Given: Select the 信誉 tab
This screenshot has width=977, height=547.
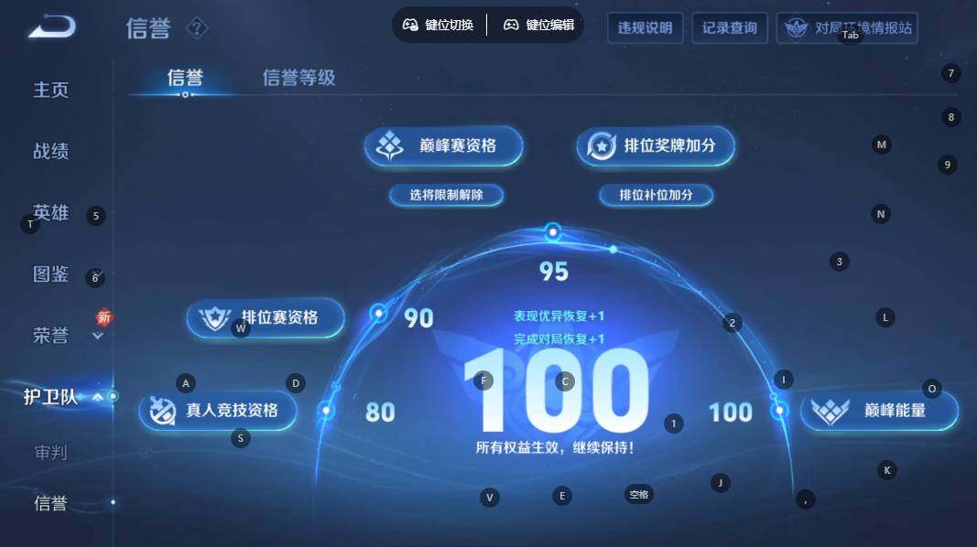Looking at the screenshot, I should (x=185, y=78).
